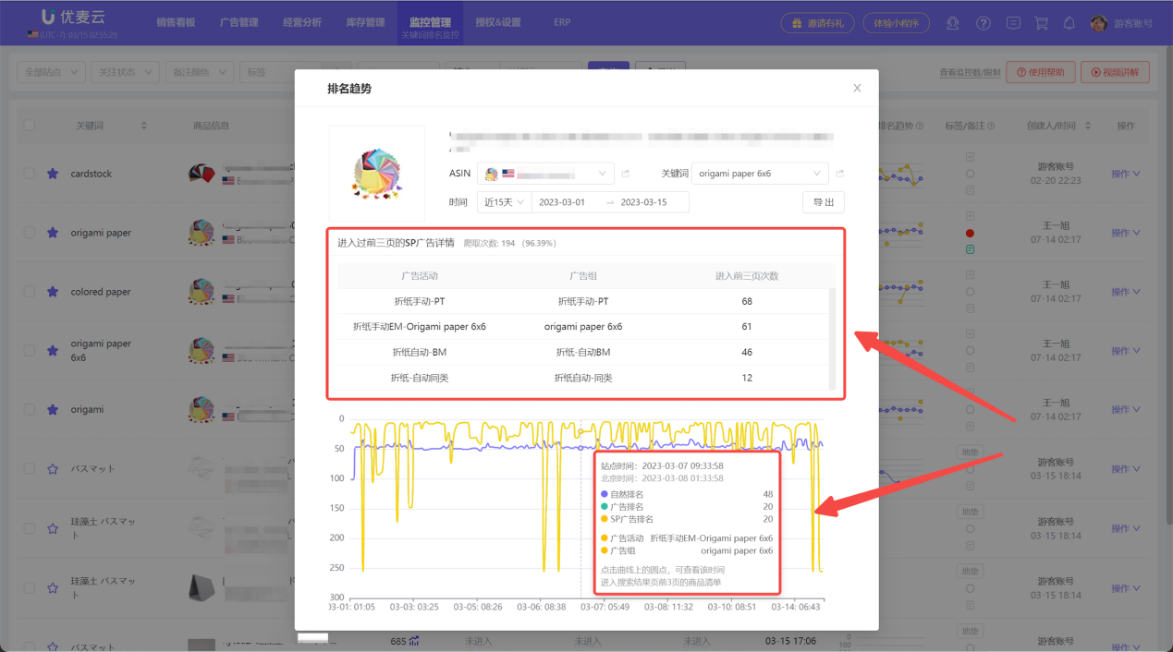Click the shopping cart icon in top bar
The height and width of the screenshot is (652, 1173).
(x=1041, y=23)
